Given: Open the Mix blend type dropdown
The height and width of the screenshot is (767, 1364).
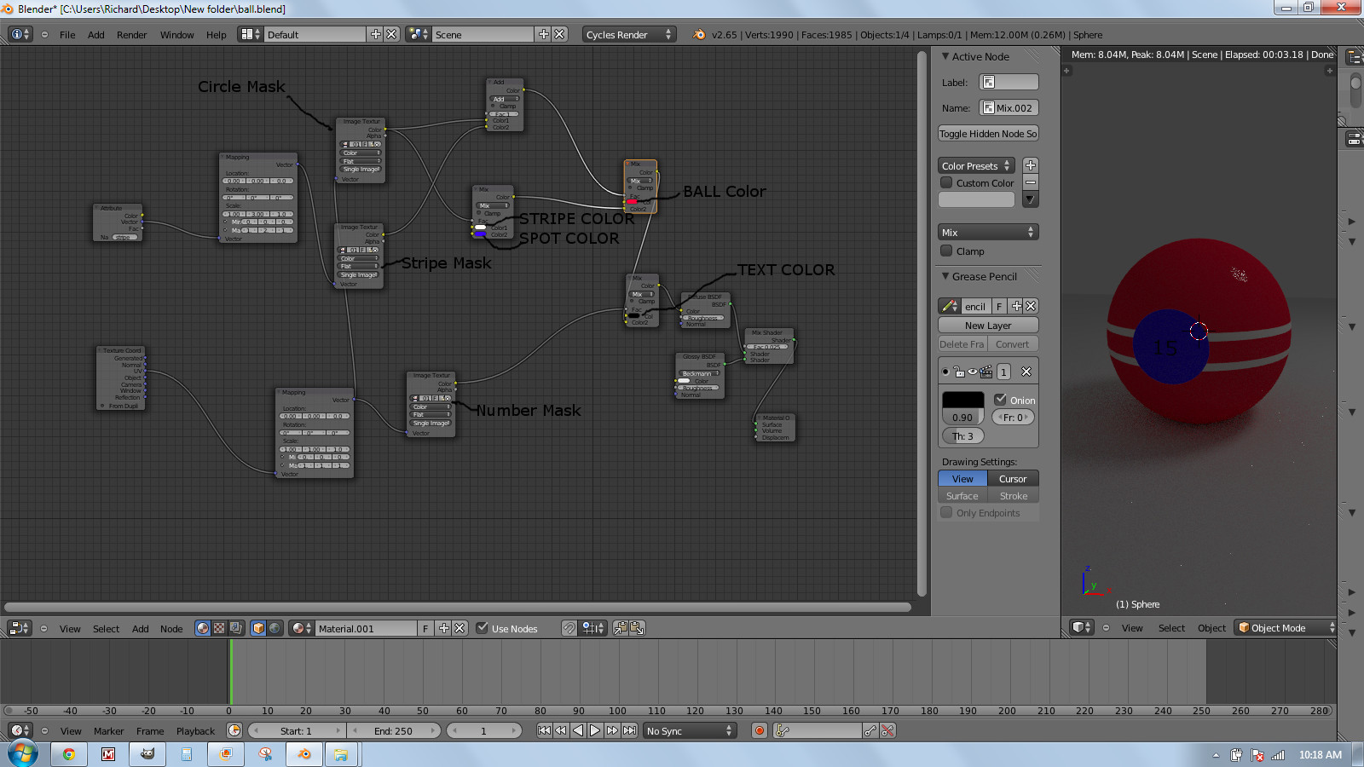Looking at the screenshot, I should click(988, 232).
